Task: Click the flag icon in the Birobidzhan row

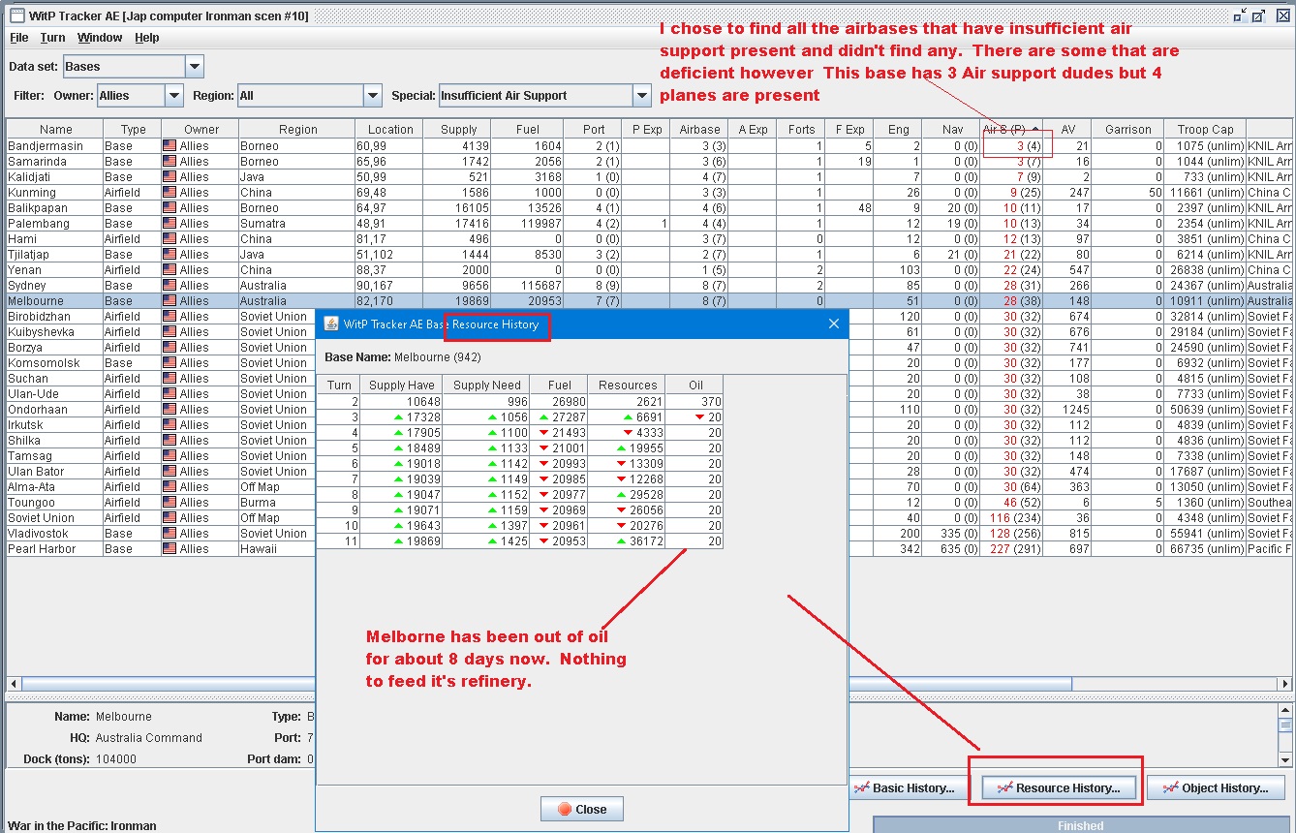Action: [x=170, y=317]
